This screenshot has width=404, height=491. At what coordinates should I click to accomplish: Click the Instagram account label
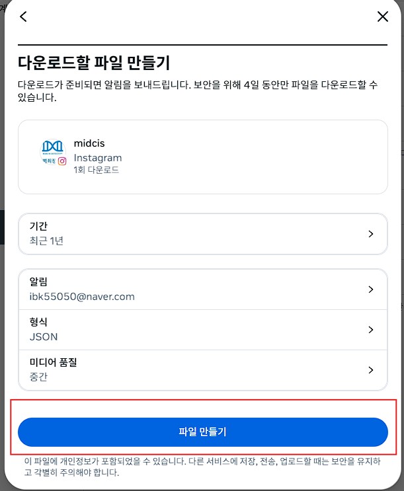[98, 158]
